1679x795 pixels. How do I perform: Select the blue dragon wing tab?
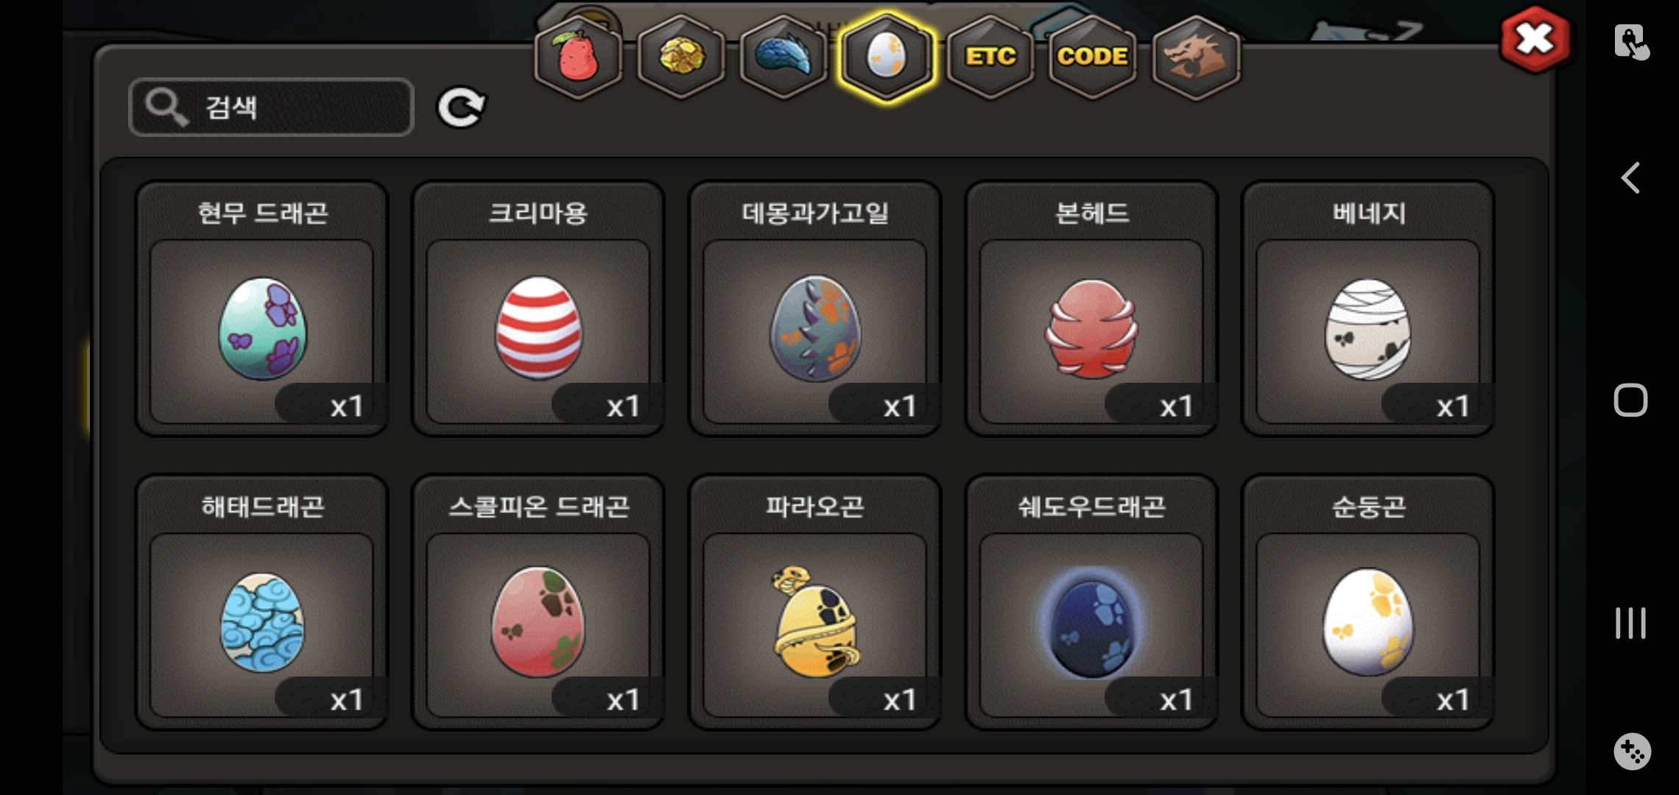pyautogui.click(x=784, y=57)
